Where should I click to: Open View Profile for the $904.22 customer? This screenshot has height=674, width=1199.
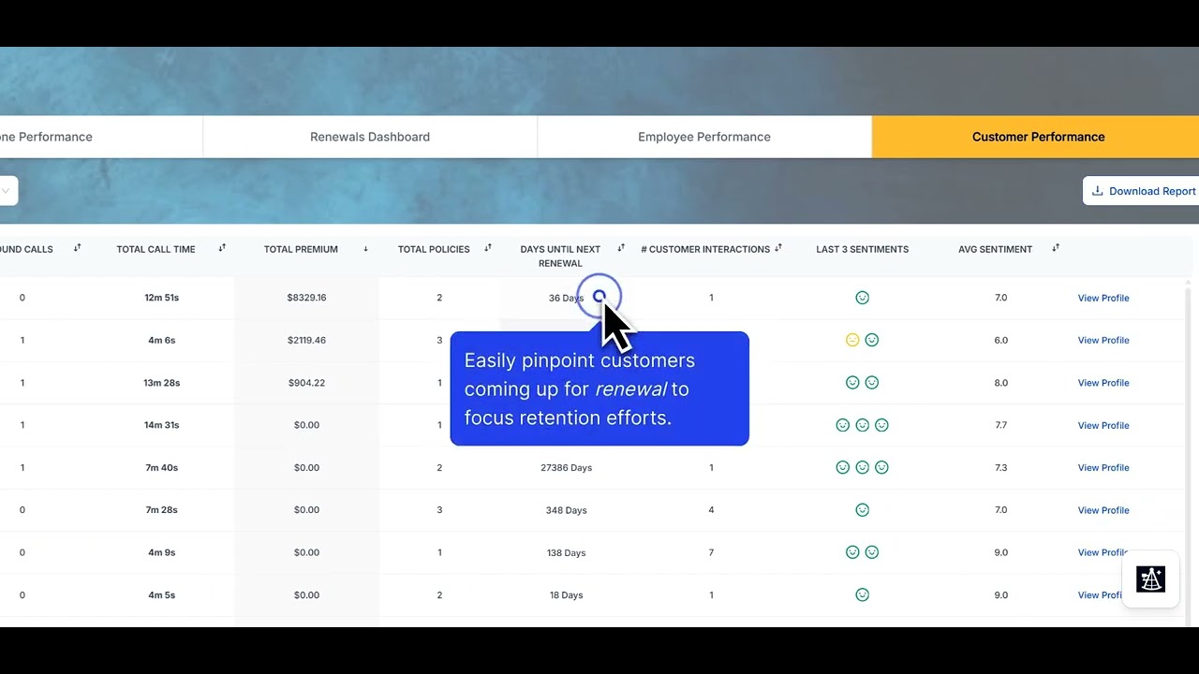click(1103, 383)
